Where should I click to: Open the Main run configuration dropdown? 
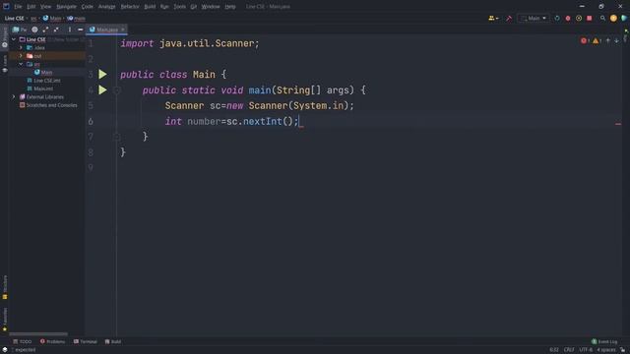tap(534, 18)
